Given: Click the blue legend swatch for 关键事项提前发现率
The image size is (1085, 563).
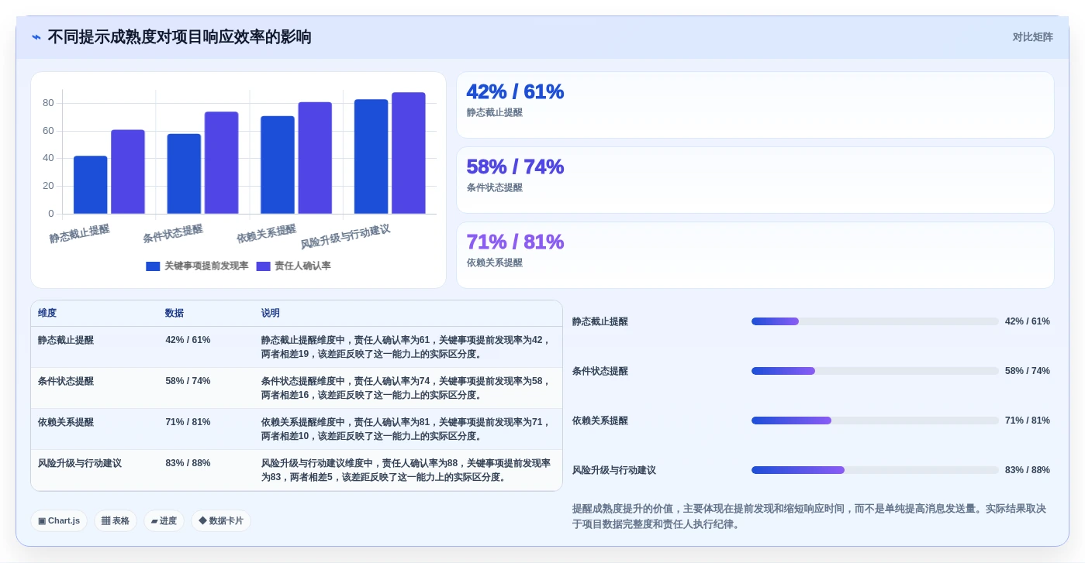Looking at the screenshot, I should tap(153, 266).
